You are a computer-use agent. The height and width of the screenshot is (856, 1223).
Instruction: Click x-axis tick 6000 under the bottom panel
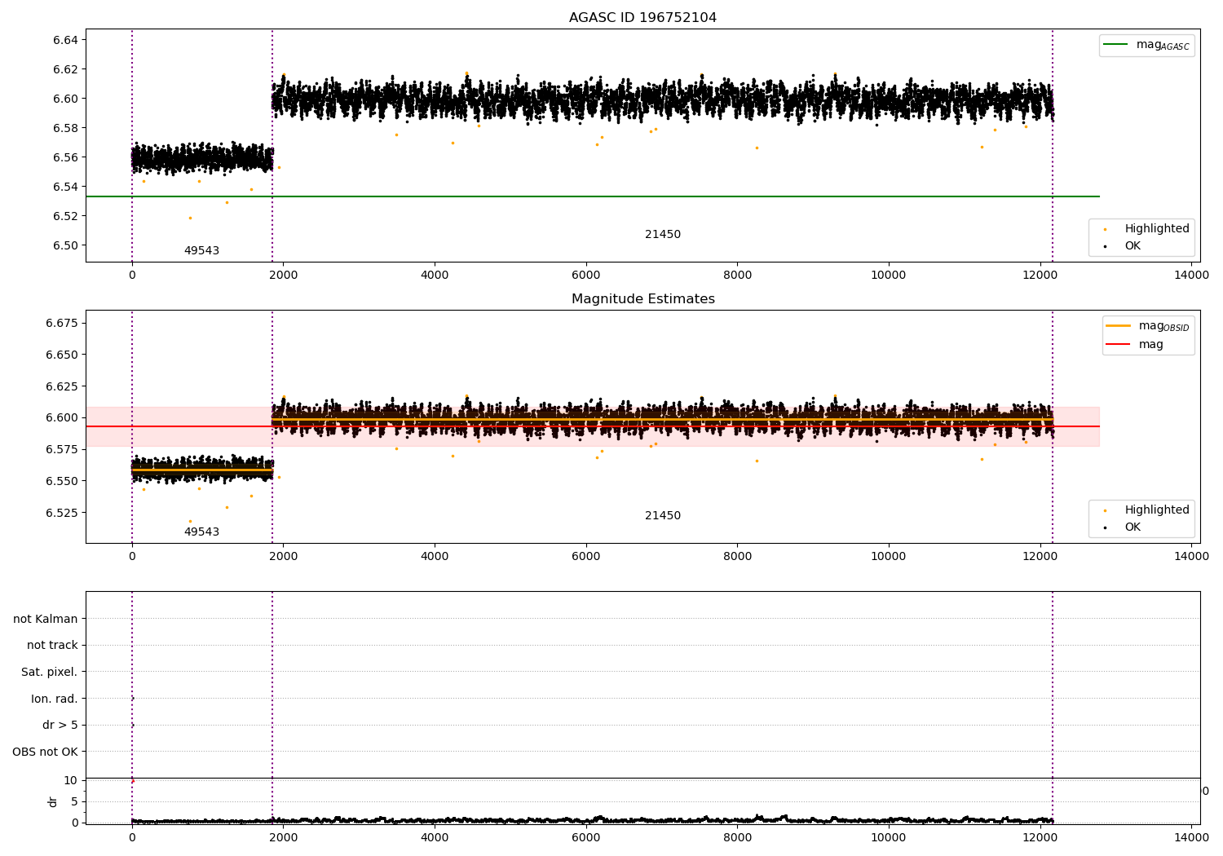(585, 838)
